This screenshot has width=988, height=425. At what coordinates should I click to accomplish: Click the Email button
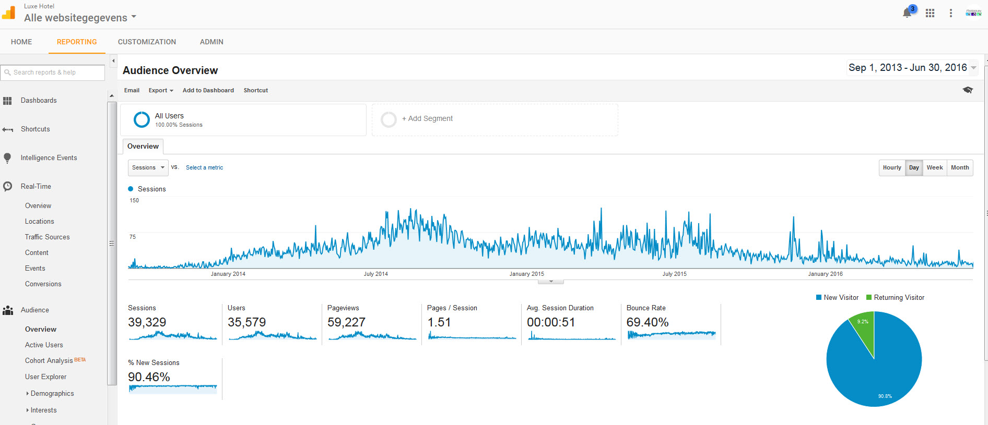pyautogui.click(x=132, y=90)
